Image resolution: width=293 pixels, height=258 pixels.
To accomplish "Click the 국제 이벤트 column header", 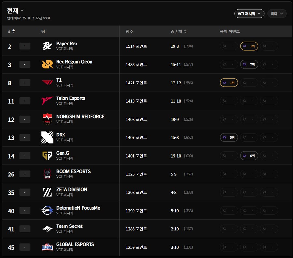I will click(x=230, y=31).
